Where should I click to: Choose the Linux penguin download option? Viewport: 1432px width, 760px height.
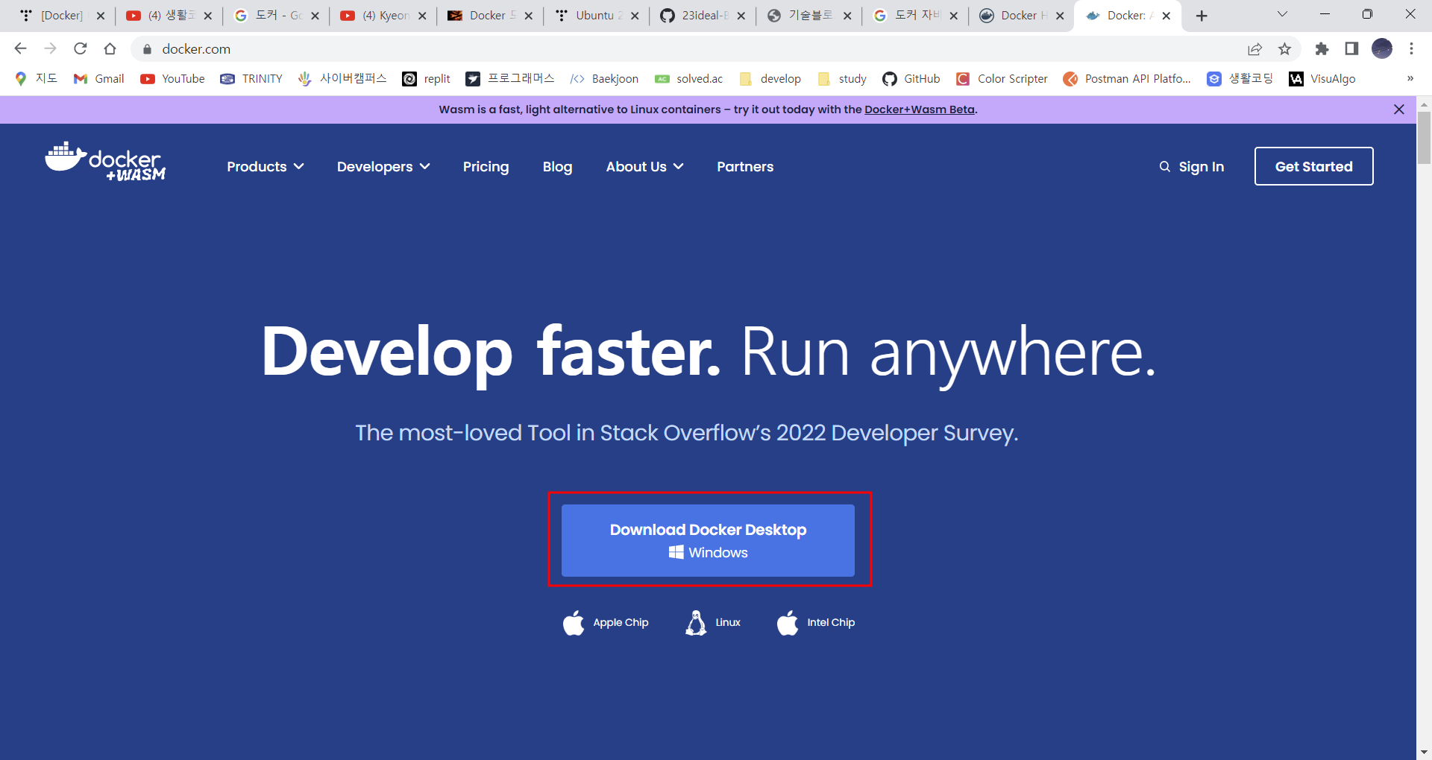pyautogui.click(x=712, y=623)
